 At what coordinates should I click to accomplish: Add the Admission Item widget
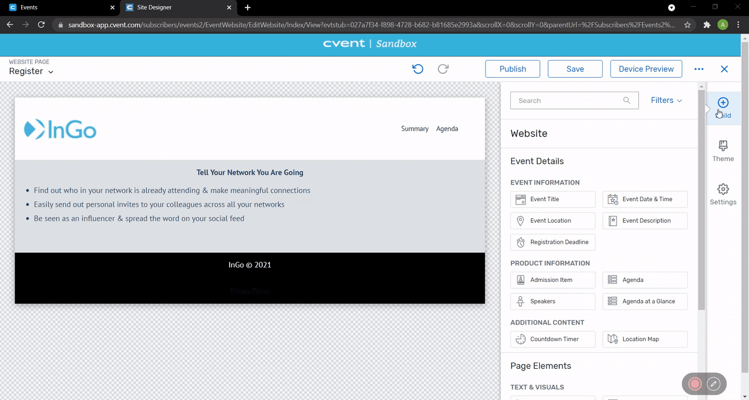tap(553, 280)
